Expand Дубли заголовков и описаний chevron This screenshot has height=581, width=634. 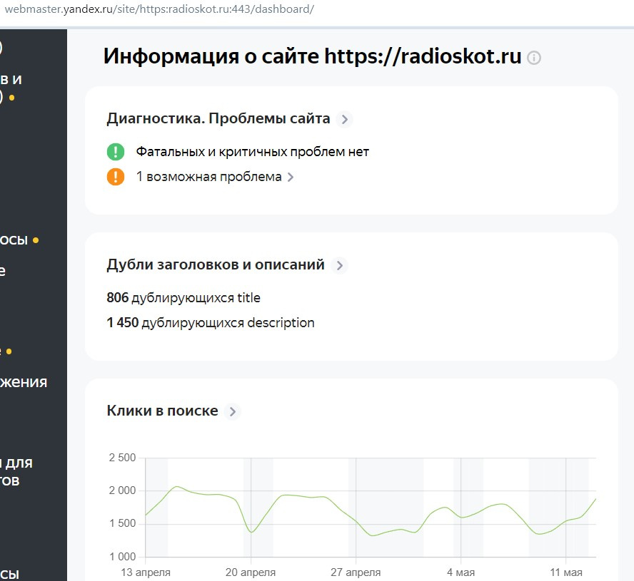click(340, 265)
